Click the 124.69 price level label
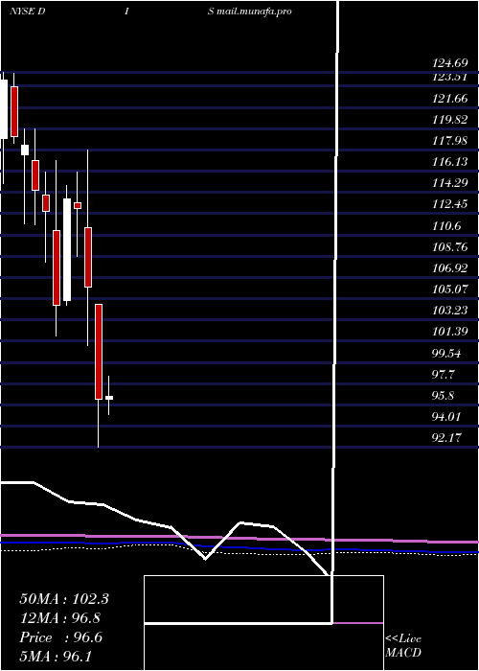The image size is (479, 671). [450, 64]
